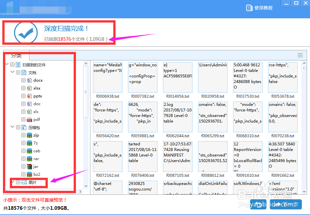Select thumbnail f0006938.txt

pos(108,77)
